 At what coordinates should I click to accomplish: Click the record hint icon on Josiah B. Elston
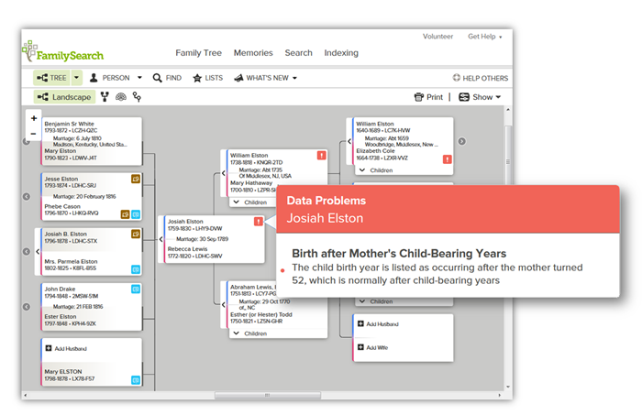(136, 234)
